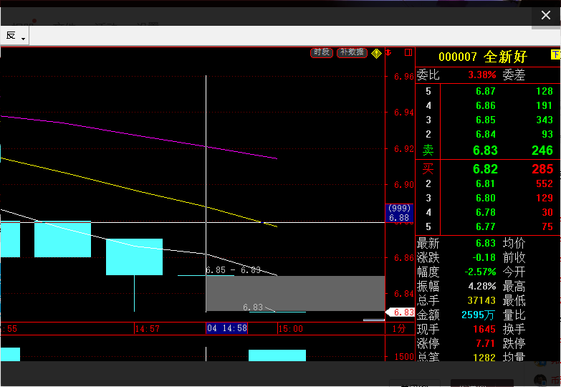Click sell volume 128 at 6.87
Screen dimensions: 561x387
tap(545, 91)
